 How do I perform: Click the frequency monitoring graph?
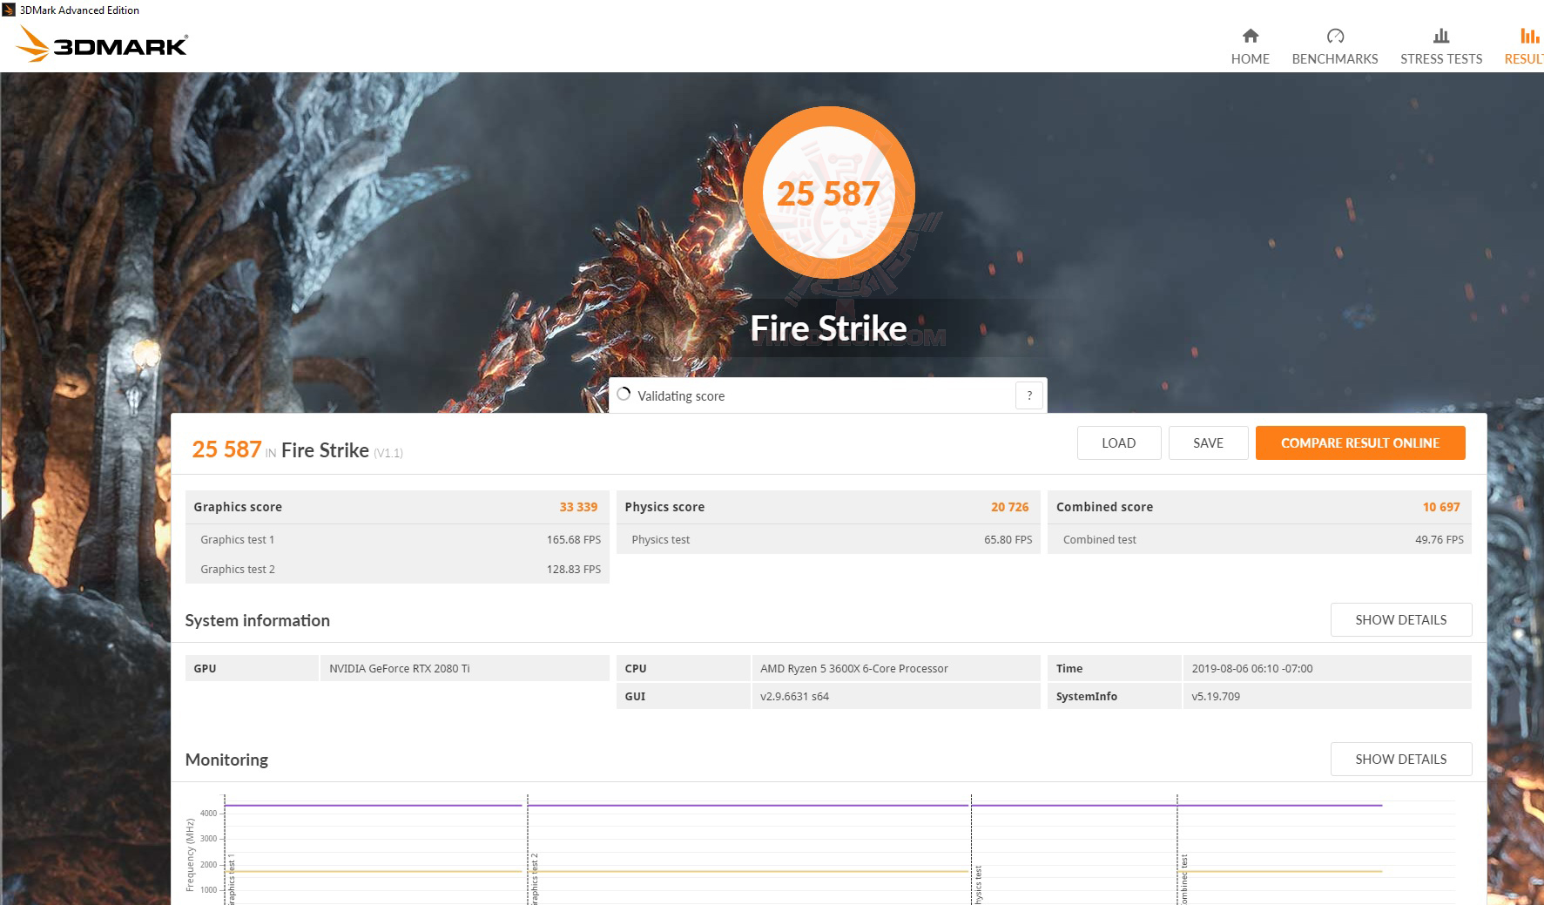click(784, 845)
